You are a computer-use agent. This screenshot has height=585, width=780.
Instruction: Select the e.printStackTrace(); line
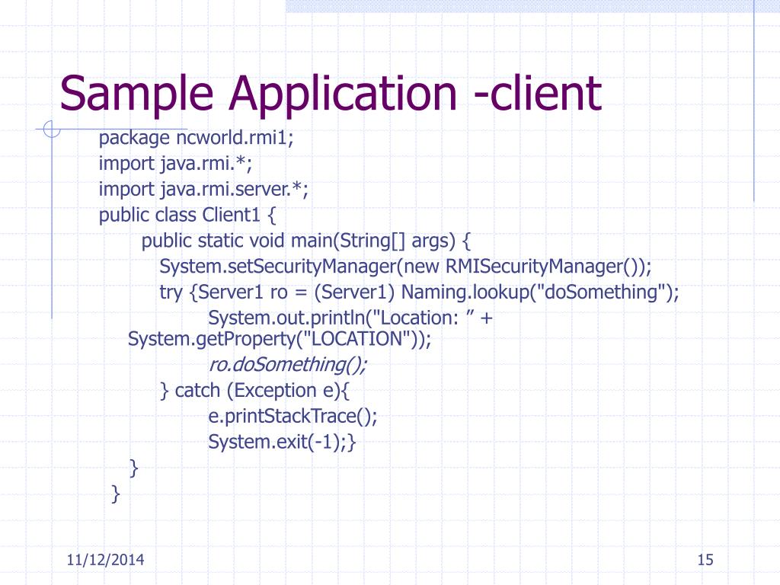[x=292, y=417]
